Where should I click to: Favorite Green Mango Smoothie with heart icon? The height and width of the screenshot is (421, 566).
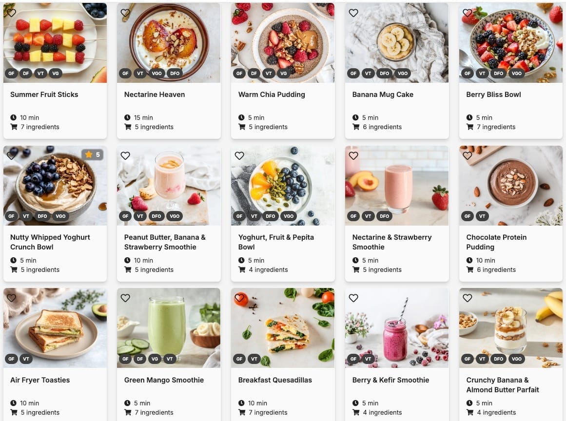click(x=125, y=298)
